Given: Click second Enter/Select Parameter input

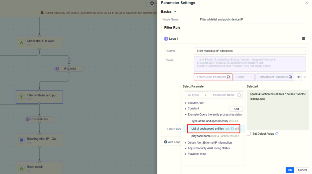Looking at the screenshot, I should click(x=275, y=77).
